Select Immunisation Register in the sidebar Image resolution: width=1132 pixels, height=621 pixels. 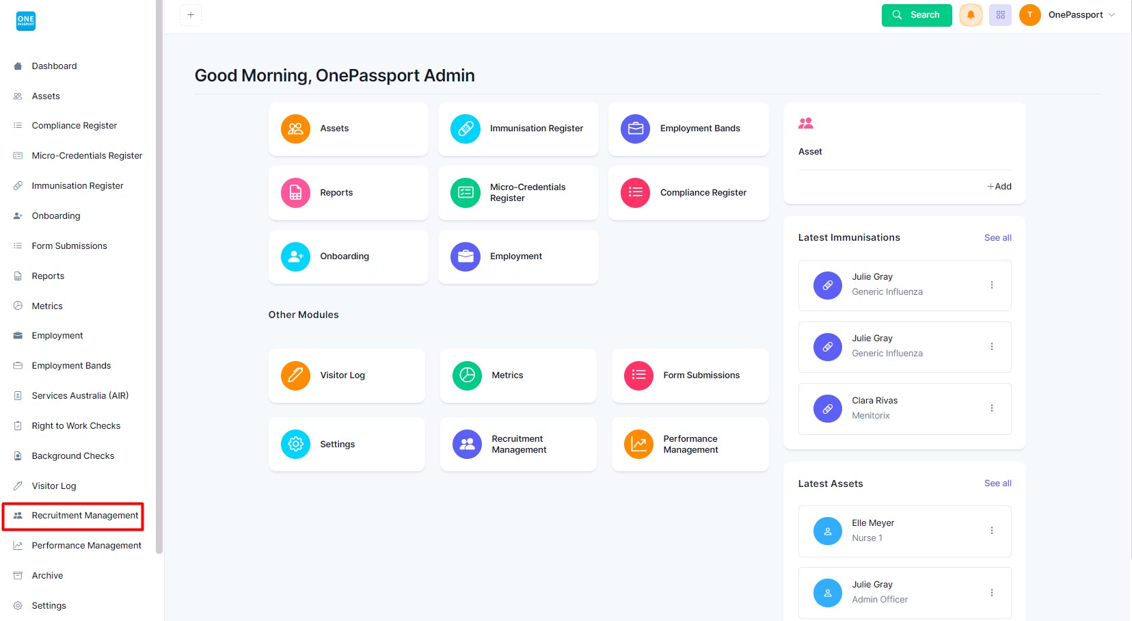tap(77, 186)
